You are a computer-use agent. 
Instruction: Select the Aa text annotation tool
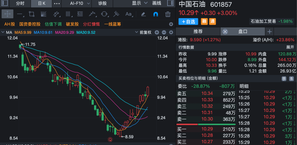coord(128,14)
